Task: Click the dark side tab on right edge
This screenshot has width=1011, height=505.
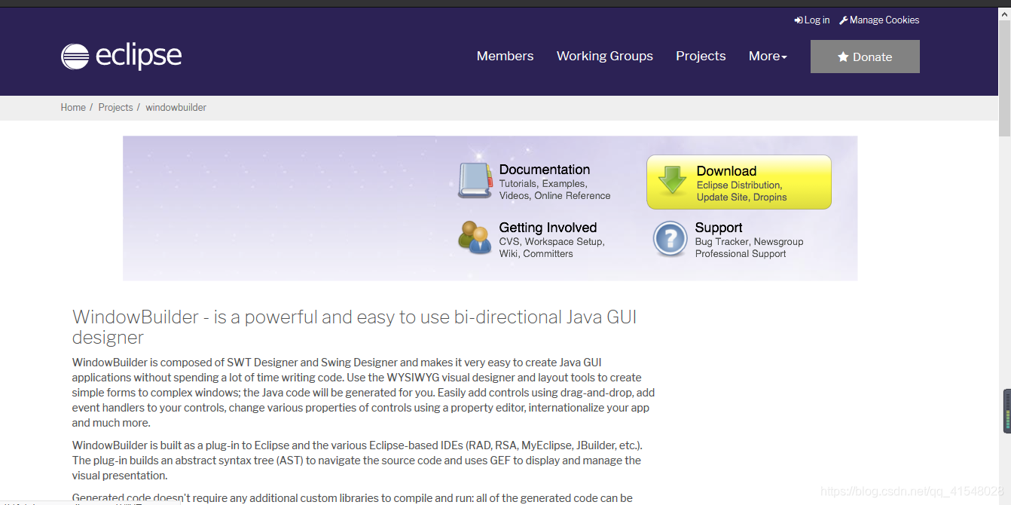Action: 1007,412
